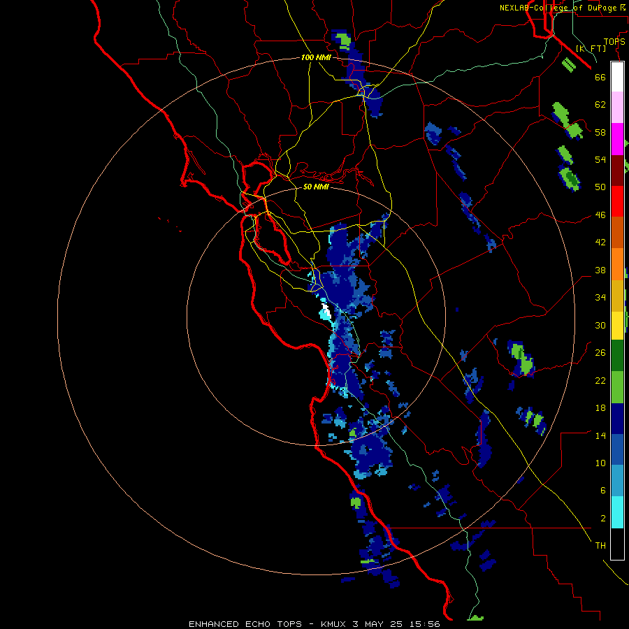Click the legend label "TH"
The image size is (629, 629).
[600, 545]
